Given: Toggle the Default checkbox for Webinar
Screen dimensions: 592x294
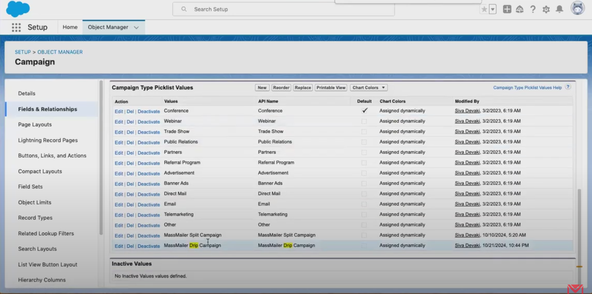Looking at the screenshot, I should tap(364, 121).
